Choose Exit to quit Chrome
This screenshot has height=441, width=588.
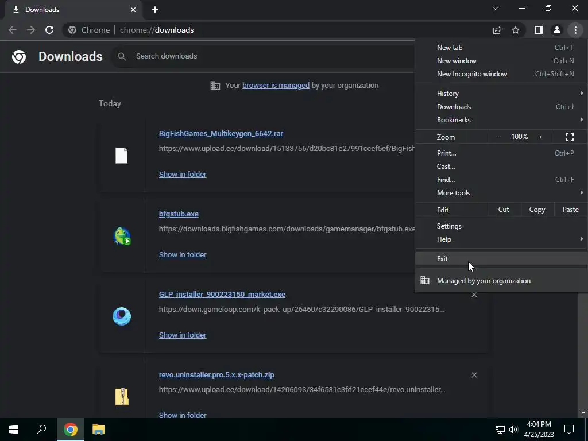(x=501, y=259)
